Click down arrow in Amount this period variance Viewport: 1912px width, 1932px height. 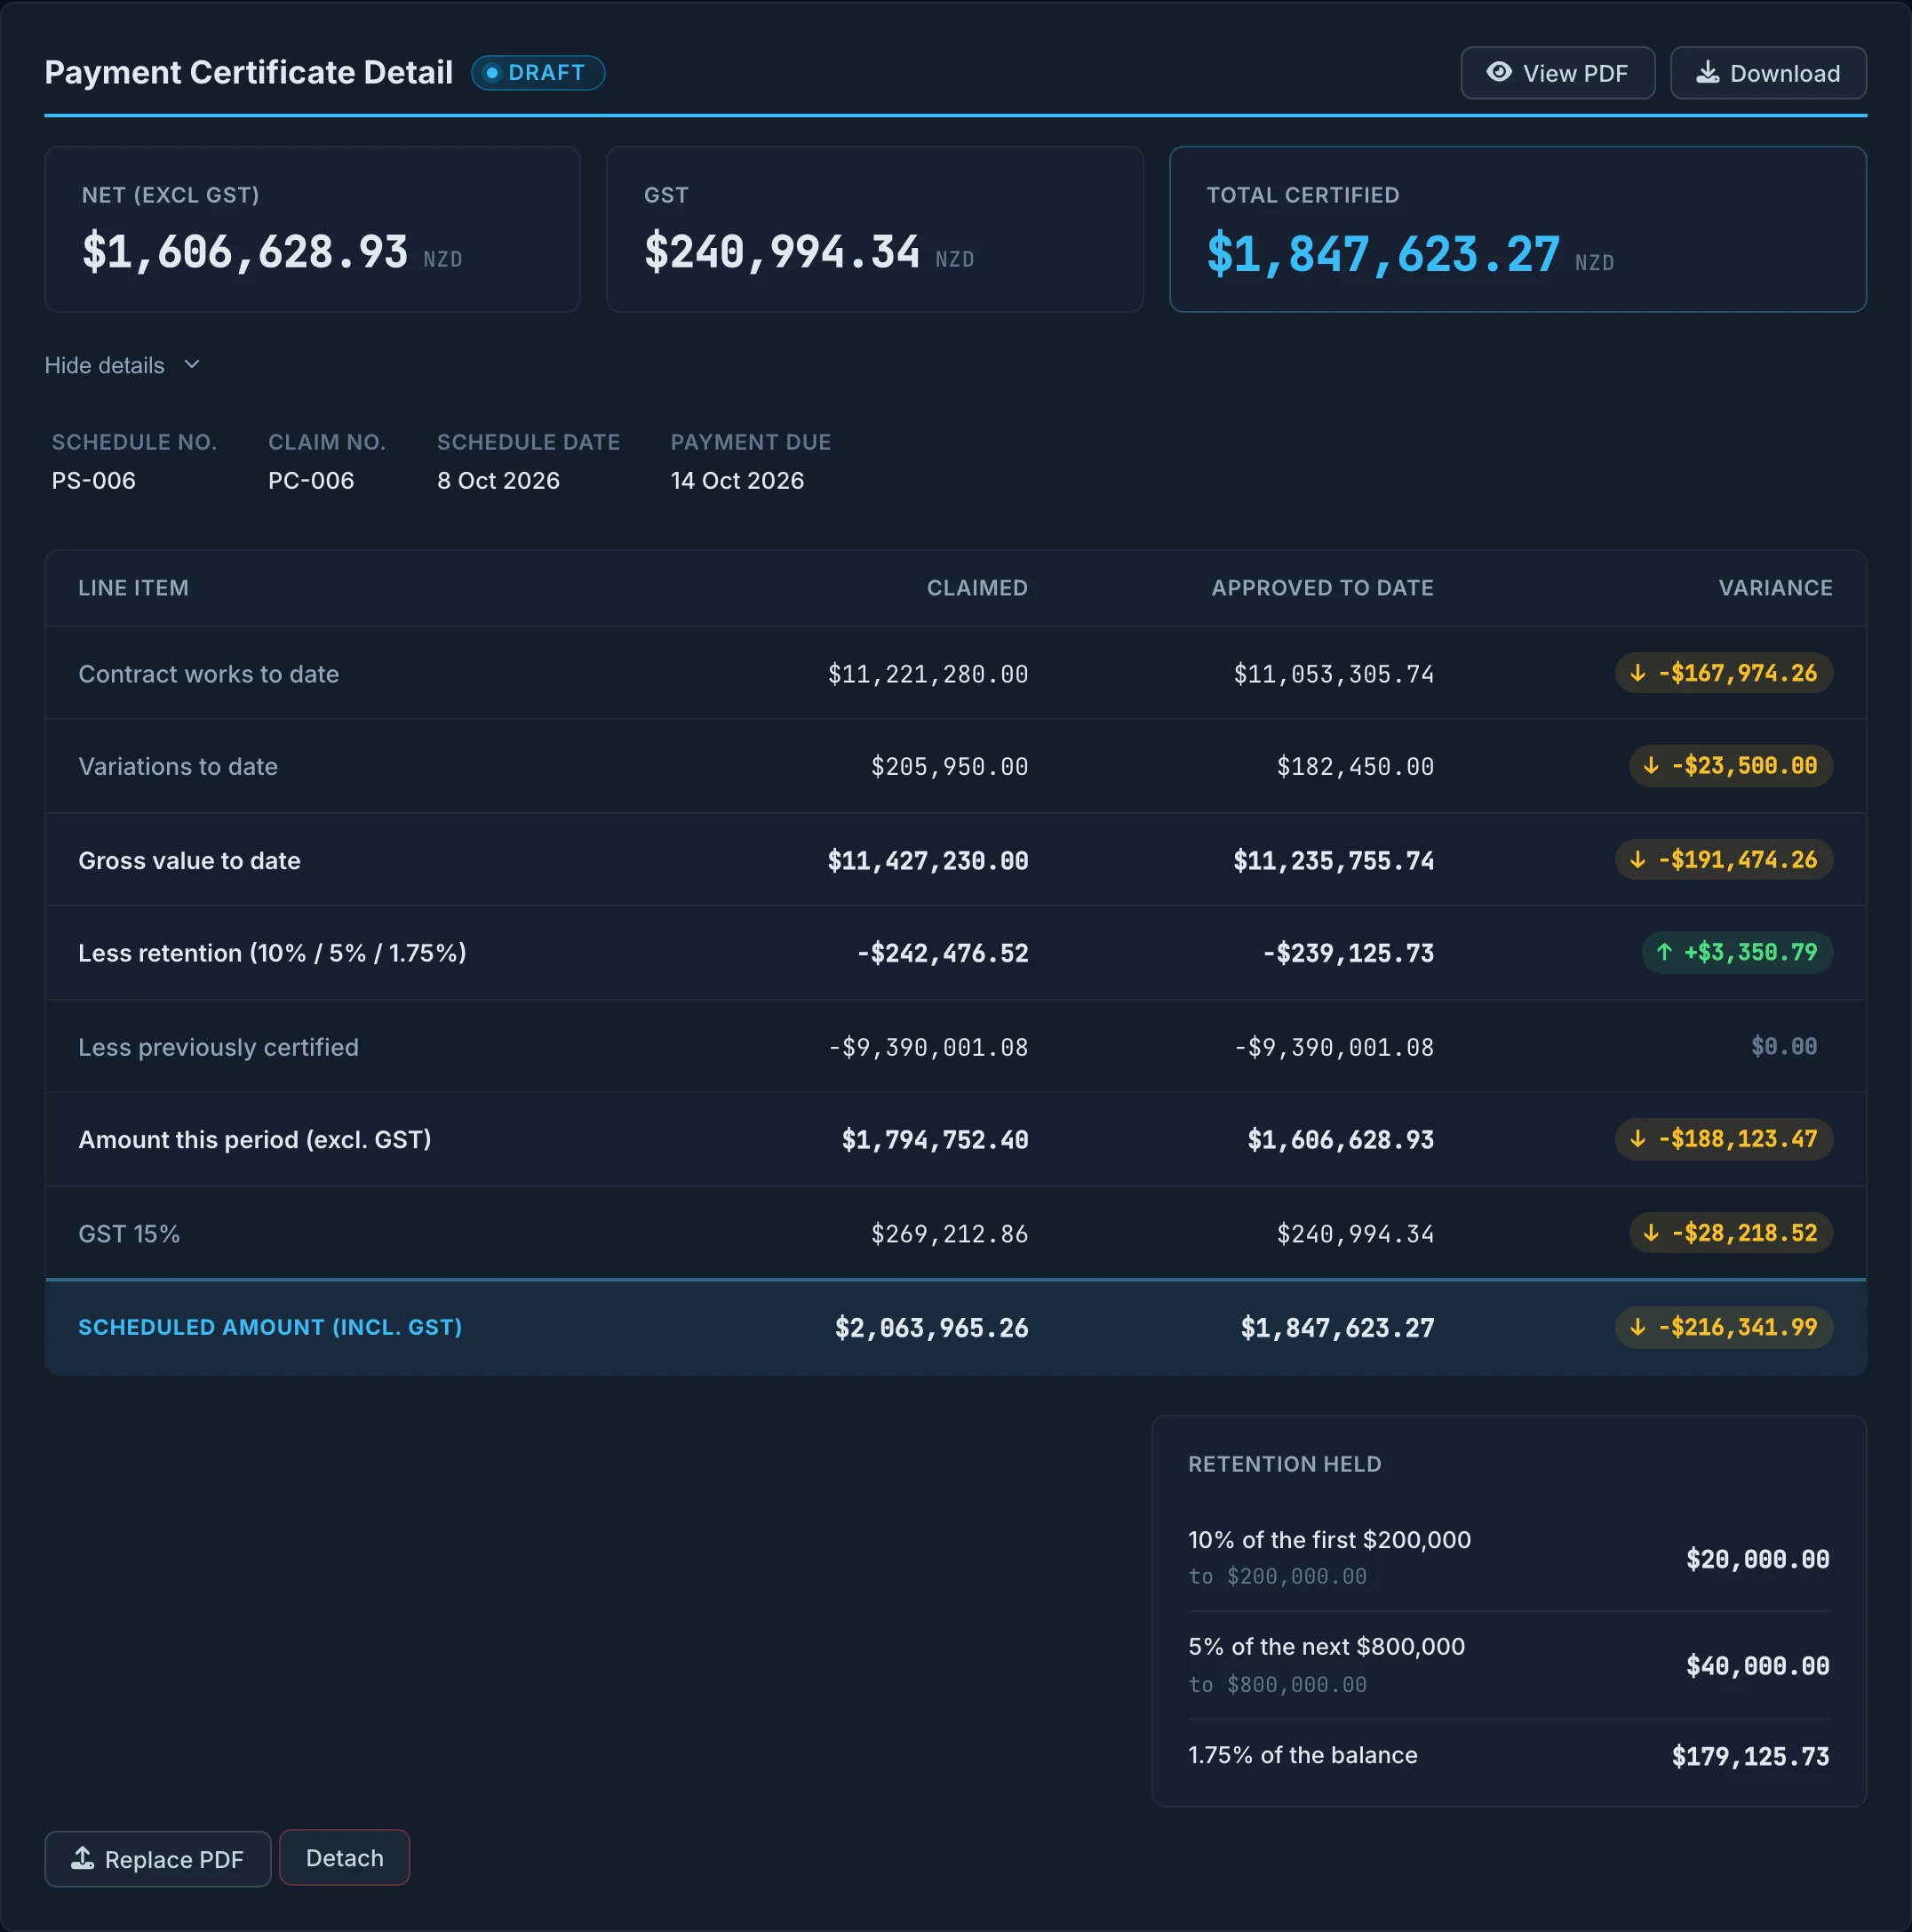1638,1139
